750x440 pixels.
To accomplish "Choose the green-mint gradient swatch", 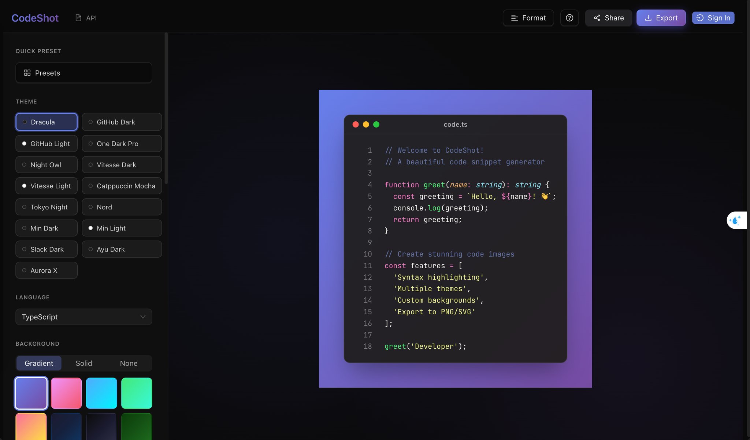I will click(137, 393).
